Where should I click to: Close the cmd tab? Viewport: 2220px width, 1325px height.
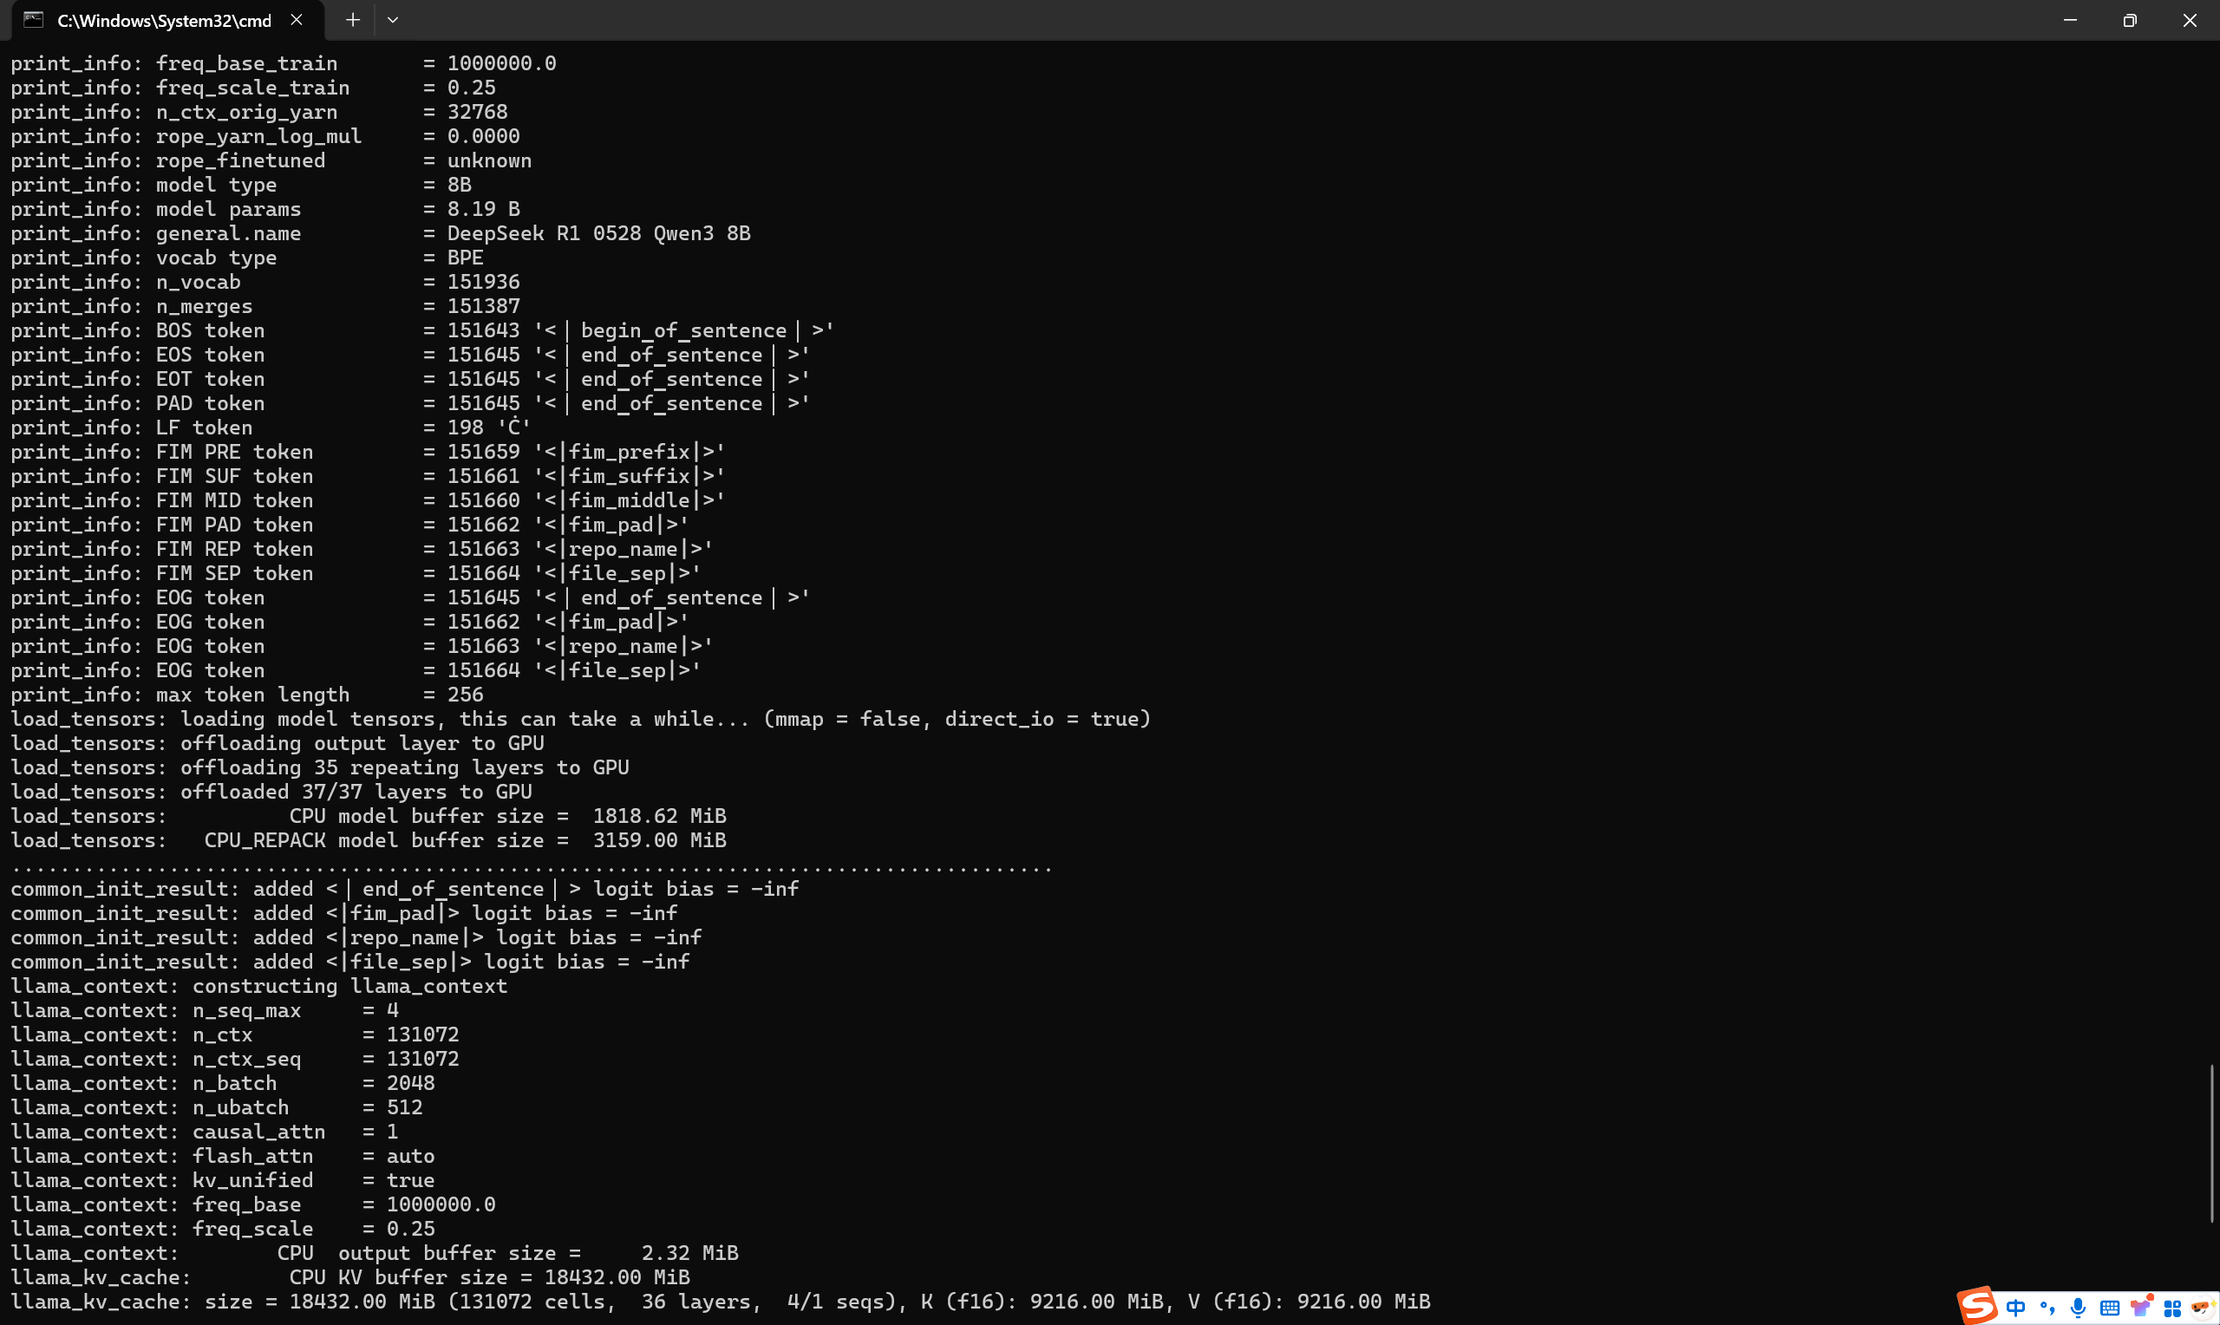pos(297,20)
